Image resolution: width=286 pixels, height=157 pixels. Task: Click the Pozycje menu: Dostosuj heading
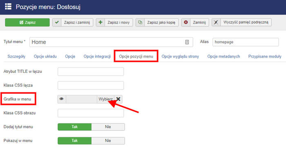click(x=48, y=7)
